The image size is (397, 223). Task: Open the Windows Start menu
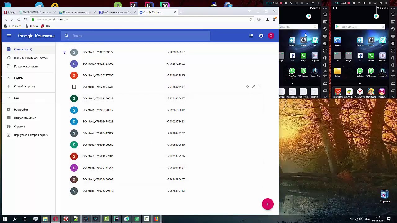tap(5, 219)
